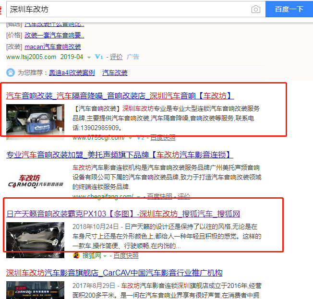313x299 pixels.
Task: Click date text 2018年10月24日
Action: (96, 227)
